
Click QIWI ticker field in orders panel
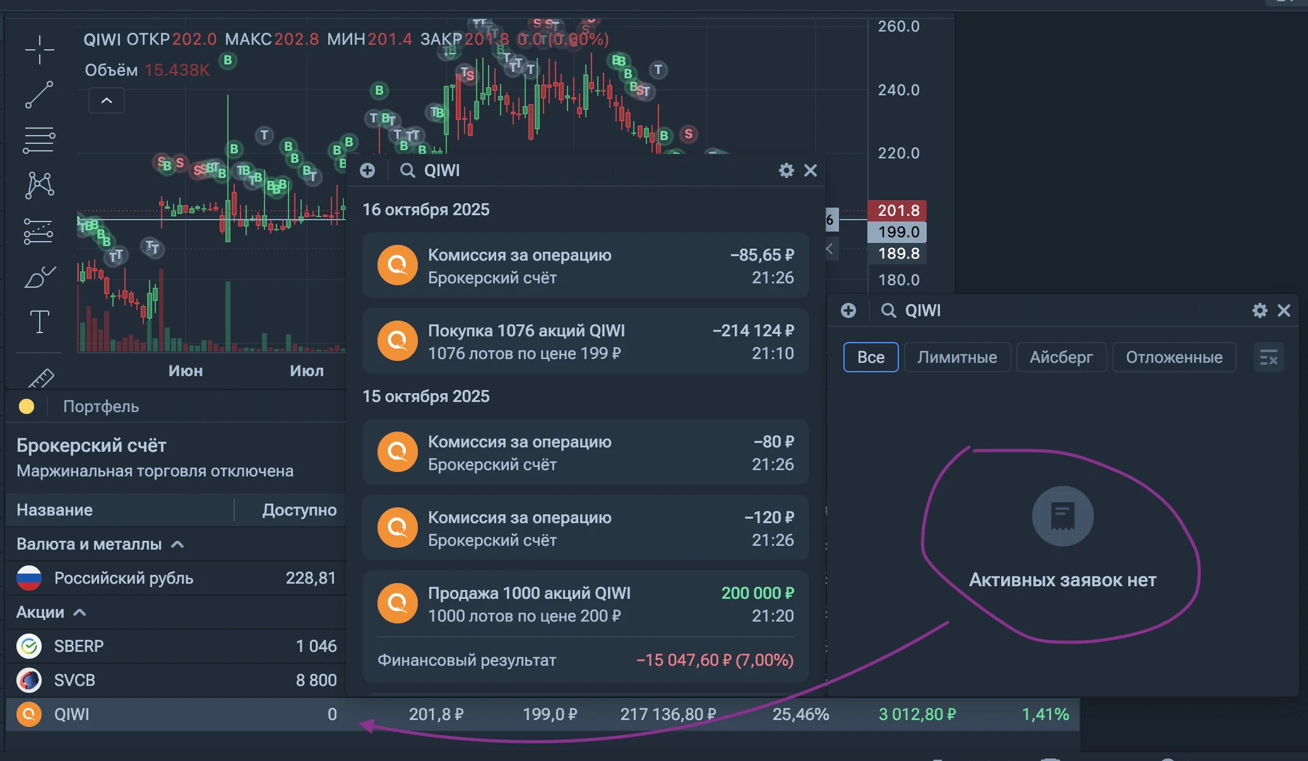[923, 310]
